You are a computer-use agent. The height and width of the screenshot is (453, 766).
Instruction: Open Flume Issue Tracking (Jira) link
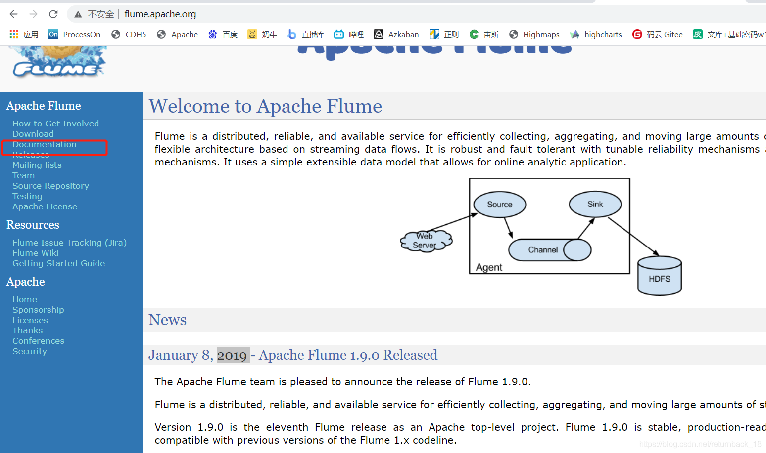(69, 243)
